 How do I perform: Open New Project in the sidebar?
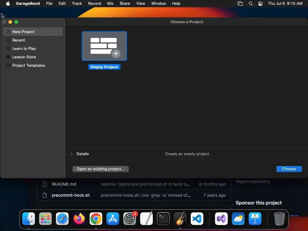[x=33, y=32]
